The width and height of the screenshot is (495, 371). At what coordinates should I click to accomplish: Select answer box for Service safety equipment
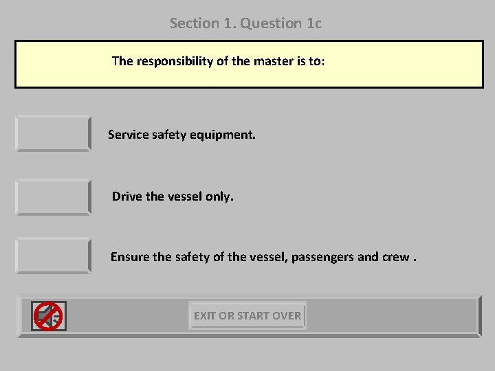(53, 133)
